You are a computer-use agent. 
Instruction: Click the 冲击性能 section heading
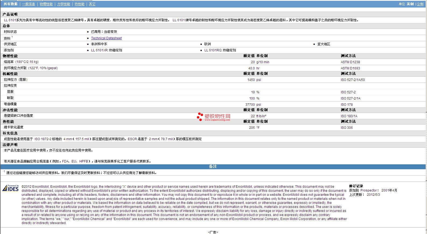(10, 110)
